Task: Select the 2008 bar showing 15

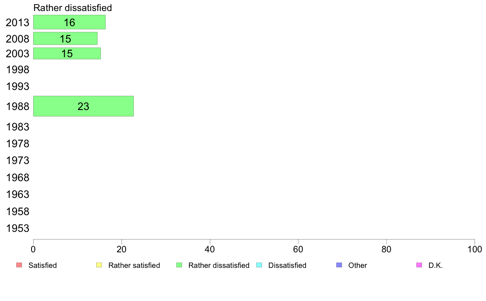Action: pyautogui.click(x=65, y=38)
